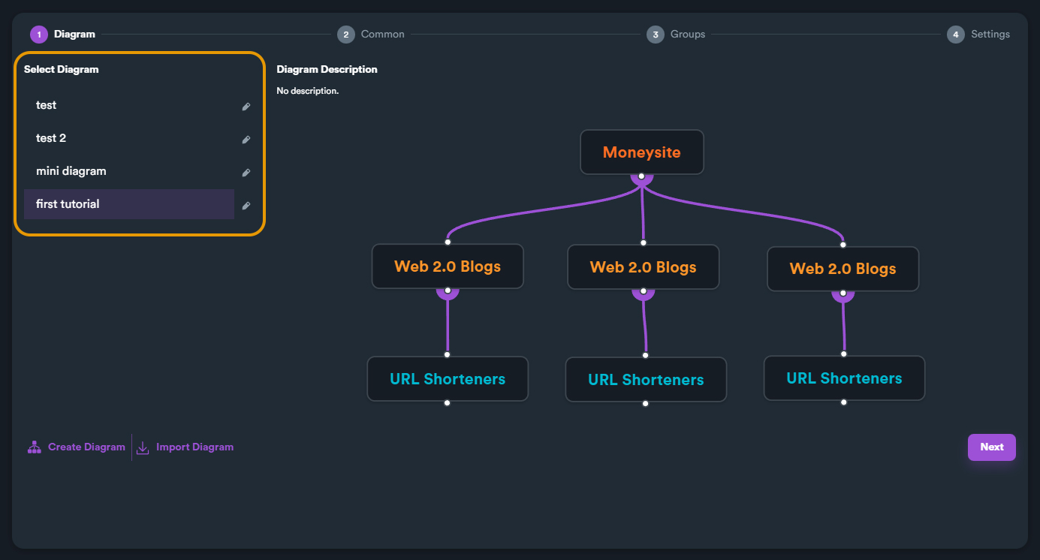This screenshot has height=560, width=1040.
Task: Edit the mini diagram entry using pencil icon
Action: click(246, 173)
